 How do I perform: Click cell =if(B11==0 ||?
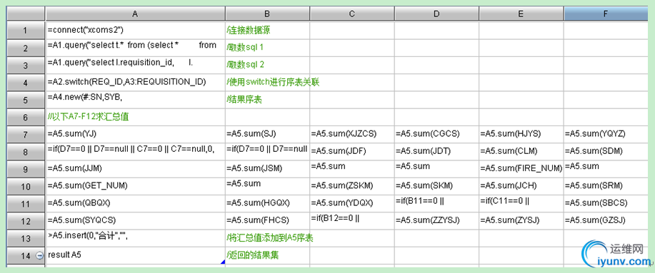tap(436, 203)
